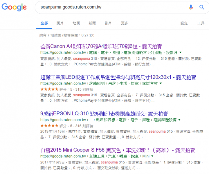This screenshot has width=209, height=174.
Task: Click the snippet date 2019年1月18日
Action: click(53, 131)
